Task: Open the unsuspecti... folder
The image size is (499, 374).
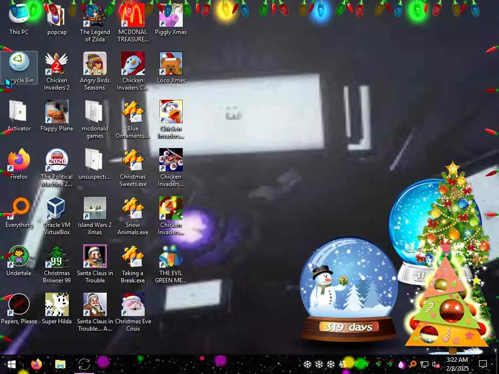Action: point(95,164)
